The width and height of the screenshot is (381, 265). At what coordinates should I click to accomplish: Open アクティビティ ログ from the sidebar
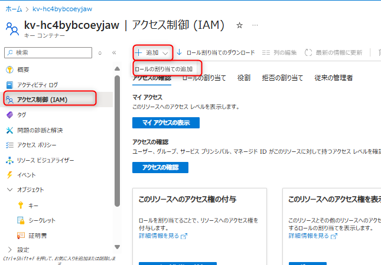[x=38, y=85]
